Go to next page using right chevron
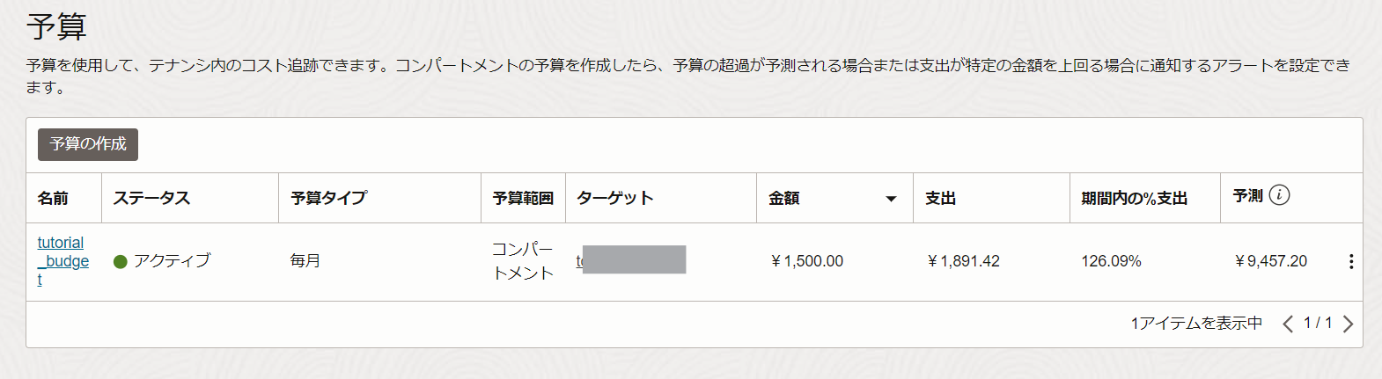The image size is (1382, 379). coord(1348,324)
